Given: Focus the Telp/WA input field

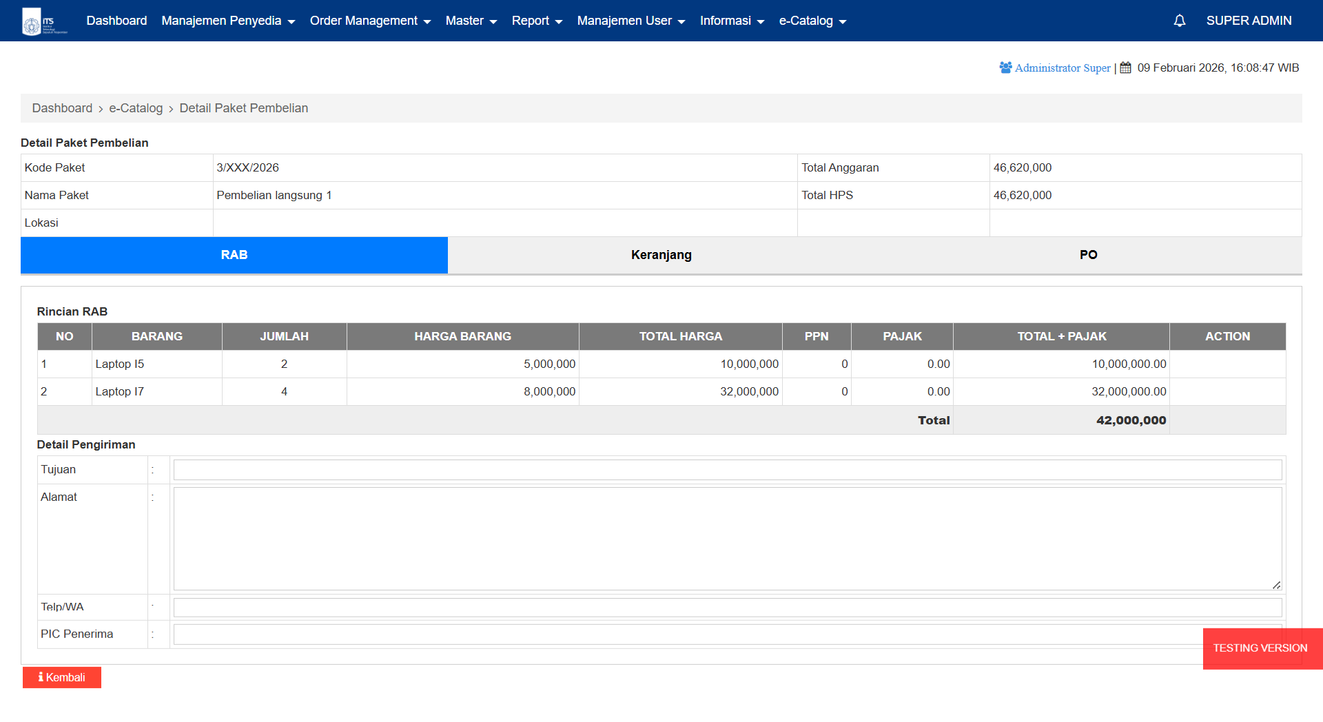Looking at the screenshot, I should pos(727,607).
